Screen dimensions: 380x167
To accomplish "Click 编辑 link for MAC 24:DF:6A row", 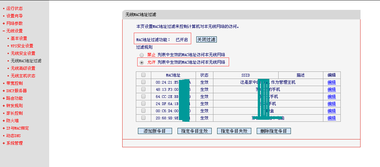I will 332,104.
